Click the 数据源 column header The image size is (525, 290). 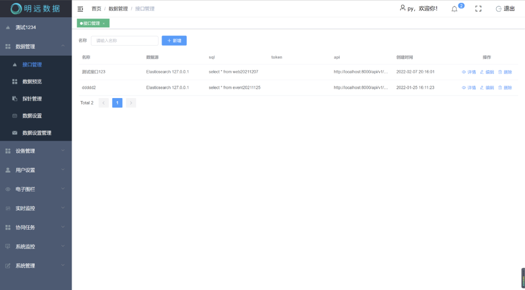pos(152,57)
